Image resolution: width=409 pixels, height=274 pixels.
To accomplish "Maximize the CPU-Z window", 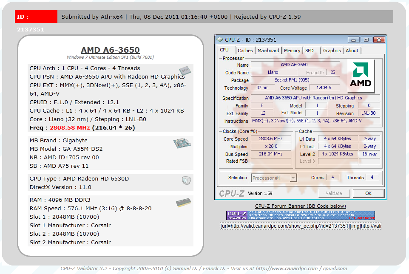I will 366,40.
